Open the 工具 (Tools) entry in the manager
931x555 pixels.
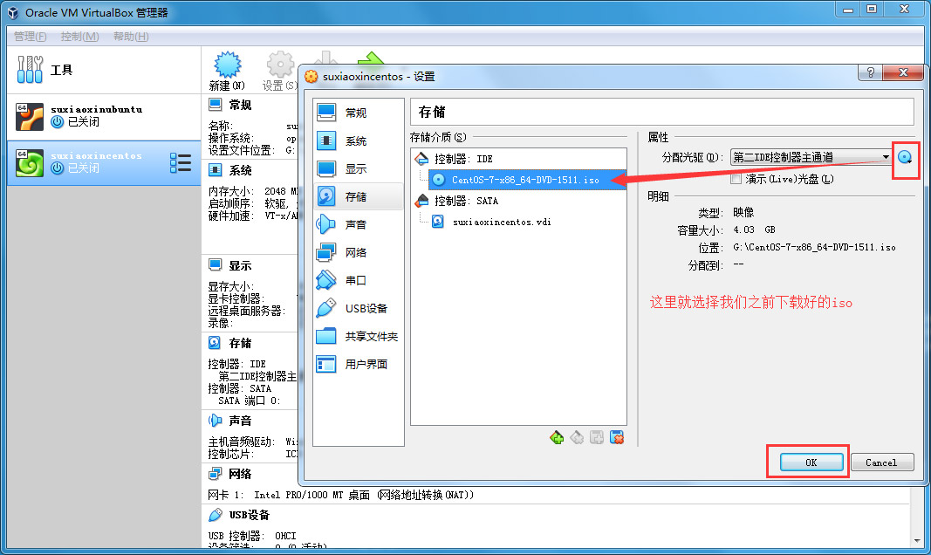pos(104,70)
